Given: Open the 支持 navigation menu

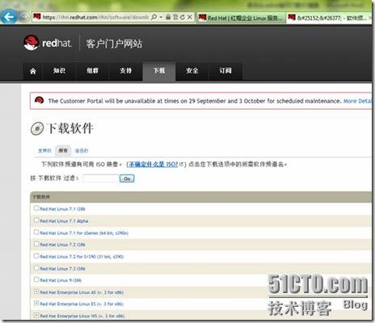Looking at the screenshot, I should pos(125,71).
